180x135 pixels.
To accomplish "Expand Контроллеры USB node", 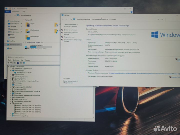I will coord(11,89).
